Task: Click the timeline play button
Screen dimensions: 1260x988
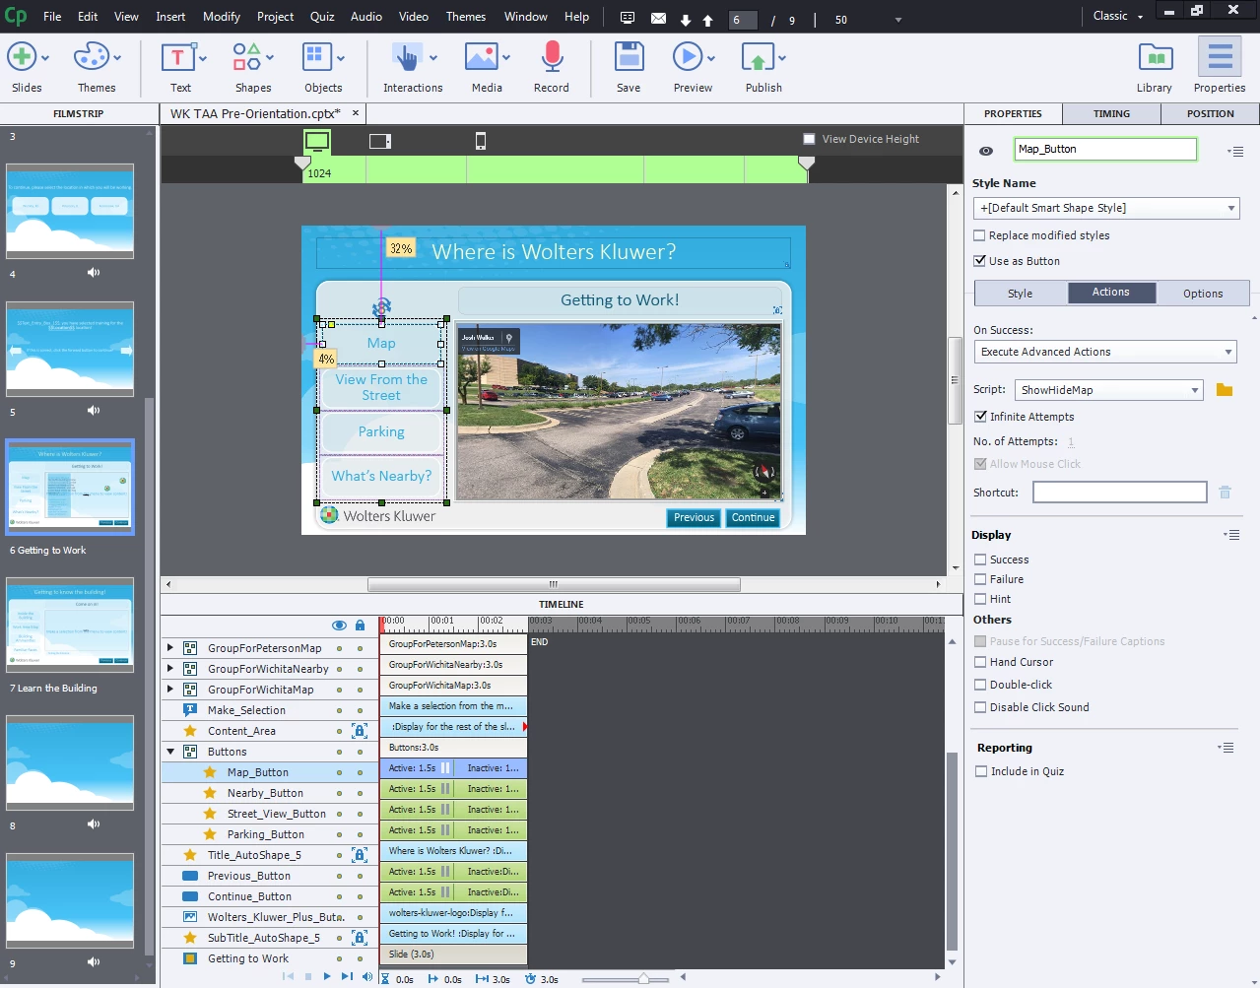Action: [327, 977]
